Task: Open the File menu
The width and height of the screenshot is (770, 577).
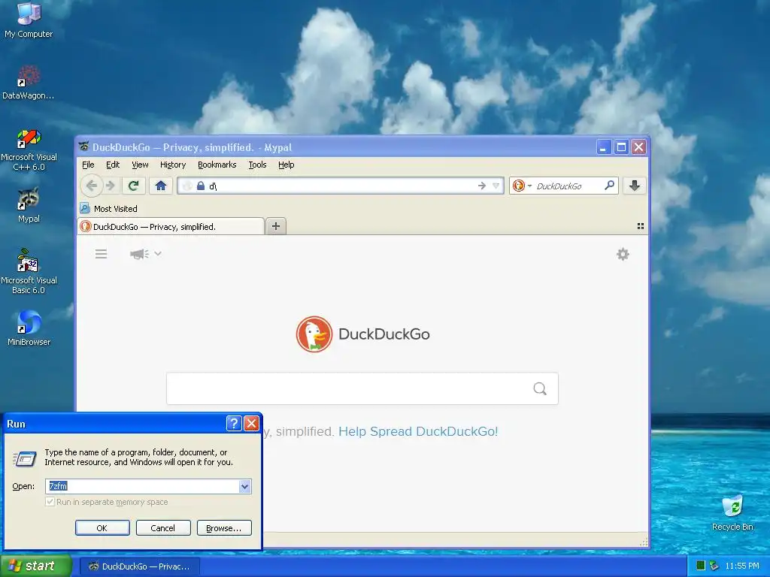Action: (88, 165)
